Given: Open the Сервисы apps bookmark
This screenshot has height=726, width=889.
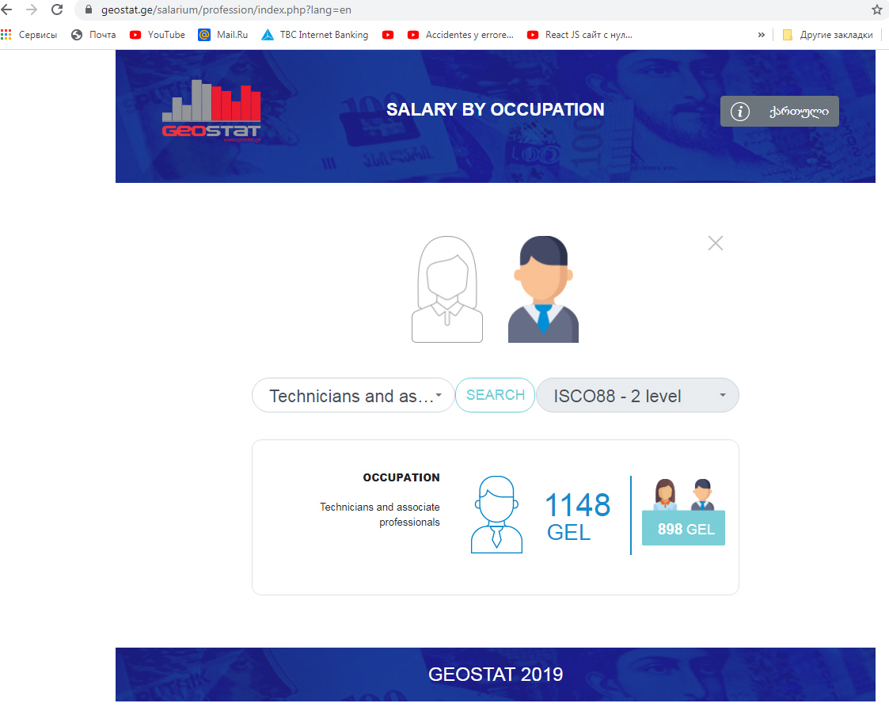Looking at the screenshot, I should pos(29,35).
